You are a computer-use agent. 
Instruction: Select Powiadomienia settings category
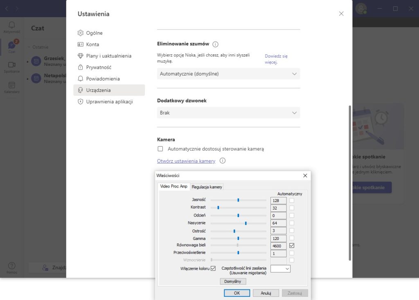[x=109, y=79]
